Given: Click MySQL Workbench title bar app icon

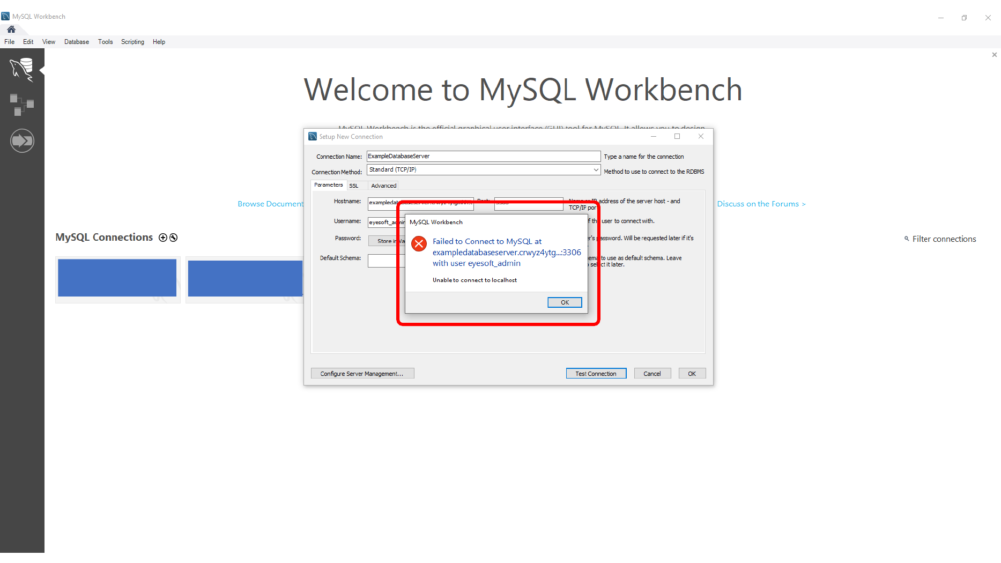Looking at the screenshot, I should 5,17.
